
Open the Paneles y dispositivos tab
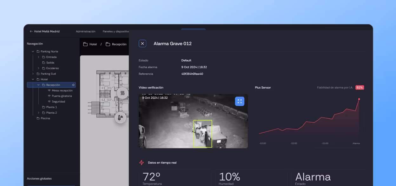116,31
